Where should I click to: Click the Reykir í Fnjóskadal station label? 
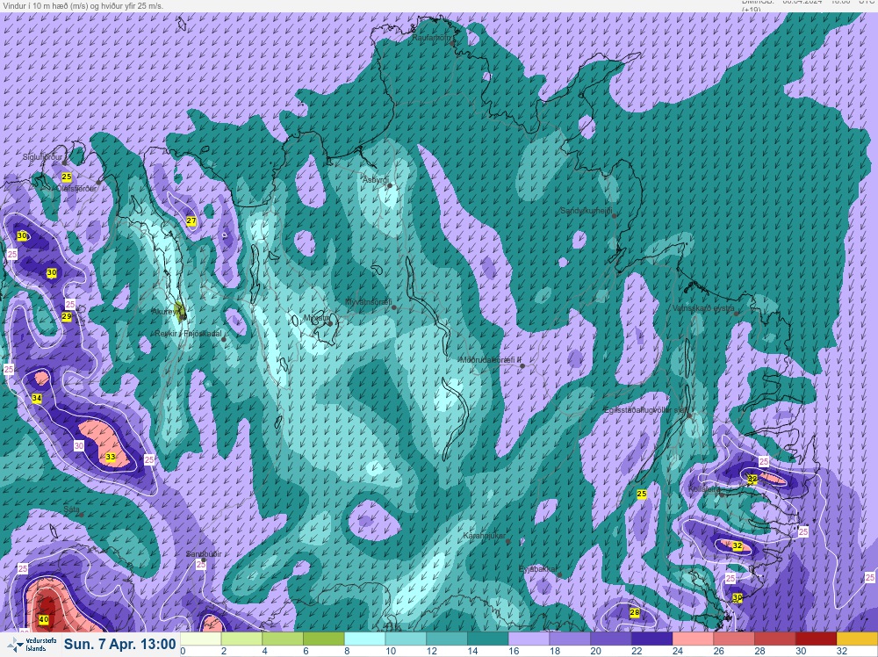click(x=188, y=334)
